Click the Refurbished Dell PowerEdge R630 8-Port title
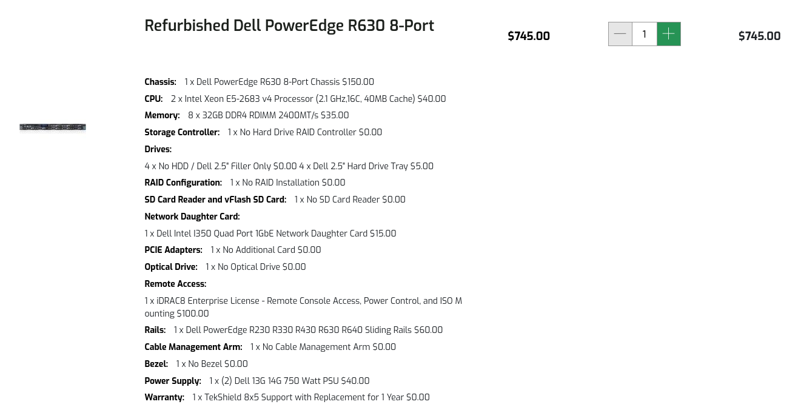The image size is (798, 410). pos(289,26)
